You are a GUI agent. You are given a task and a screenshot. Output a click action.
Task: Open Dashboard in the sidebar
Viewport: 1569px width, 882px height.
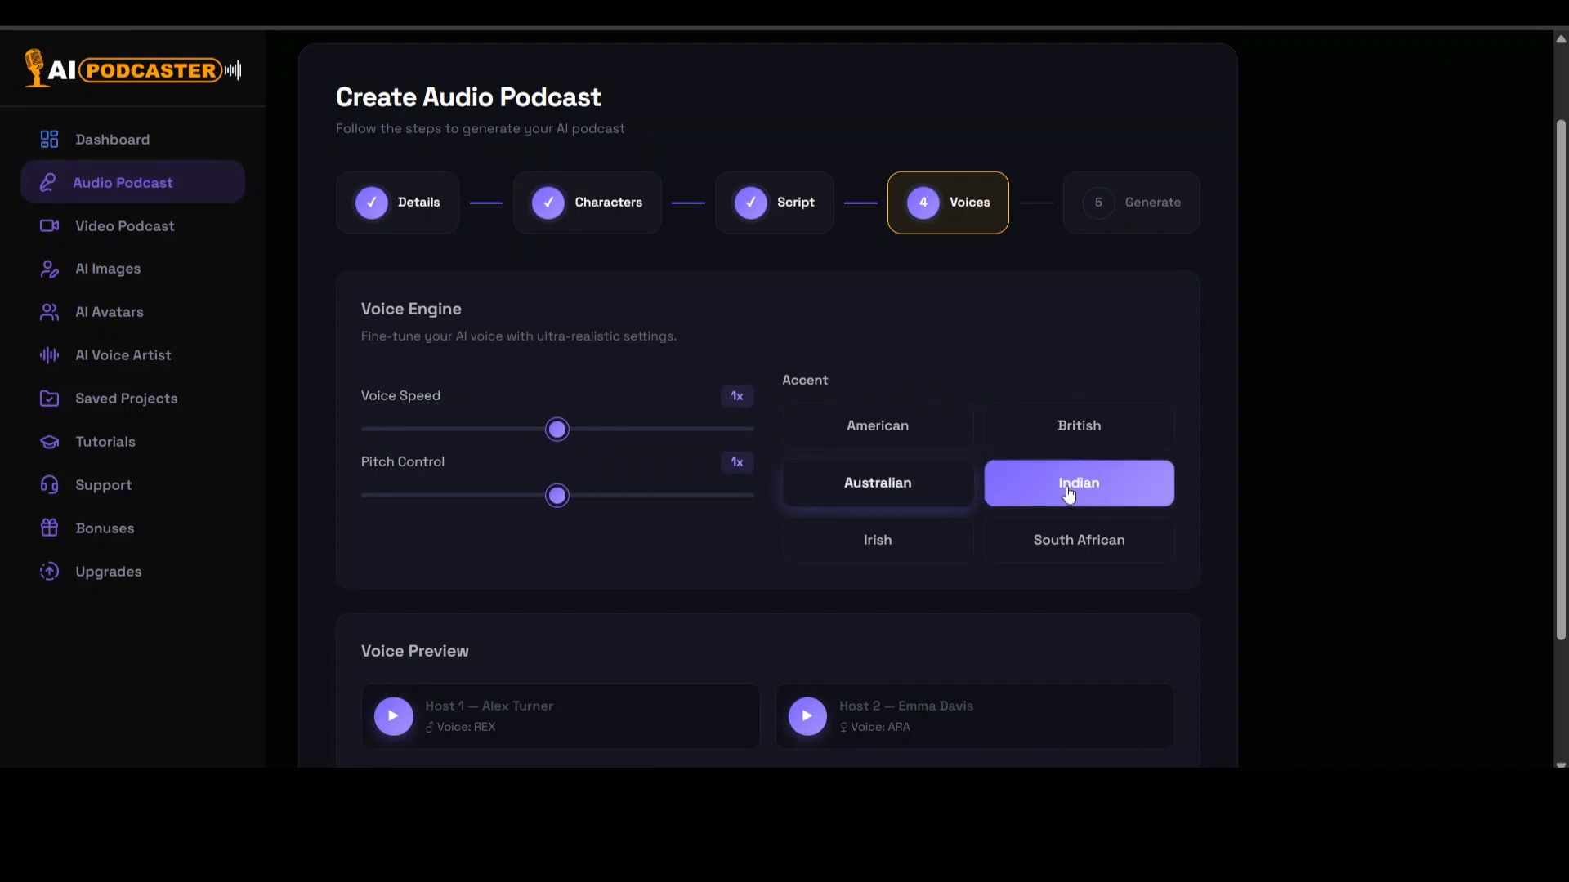[132, 140]
